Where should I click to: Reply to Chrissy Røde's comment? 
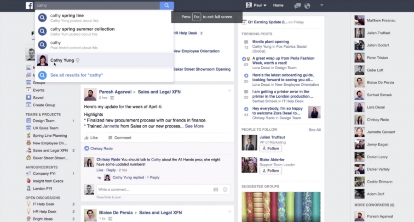point(111,170)
